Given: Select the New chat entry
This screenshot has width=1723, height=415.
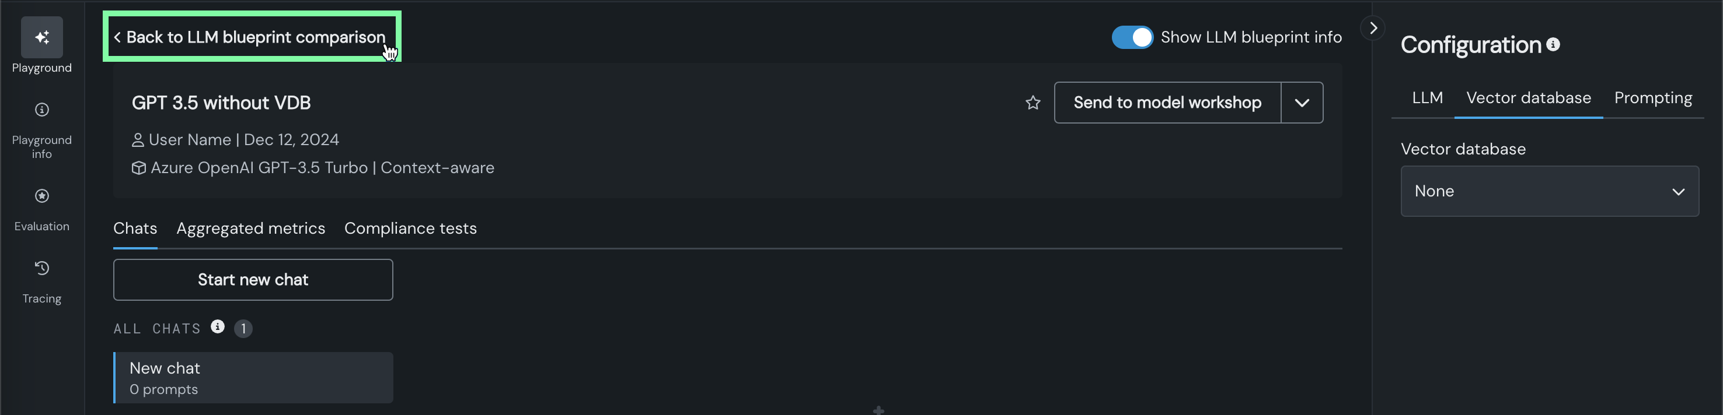Looking at the screenshot, I should point(253,378).
